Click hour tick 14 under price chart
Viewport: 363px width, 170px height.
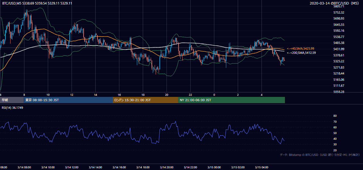click(95, 95)
